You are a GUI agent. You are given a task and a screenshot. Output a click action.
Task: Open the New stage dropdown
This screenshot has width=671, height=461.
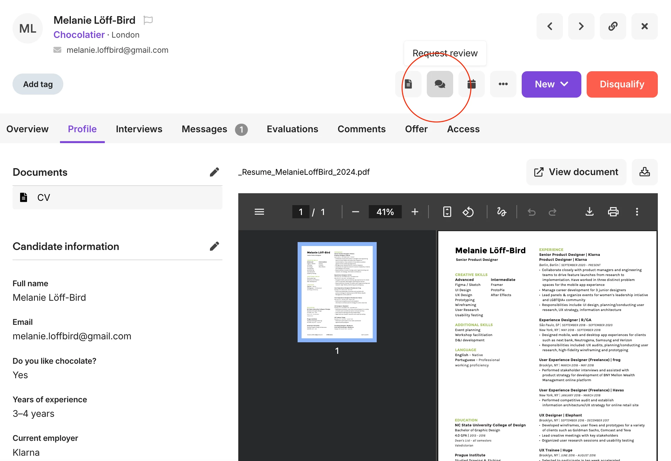(x=551, y=84)
